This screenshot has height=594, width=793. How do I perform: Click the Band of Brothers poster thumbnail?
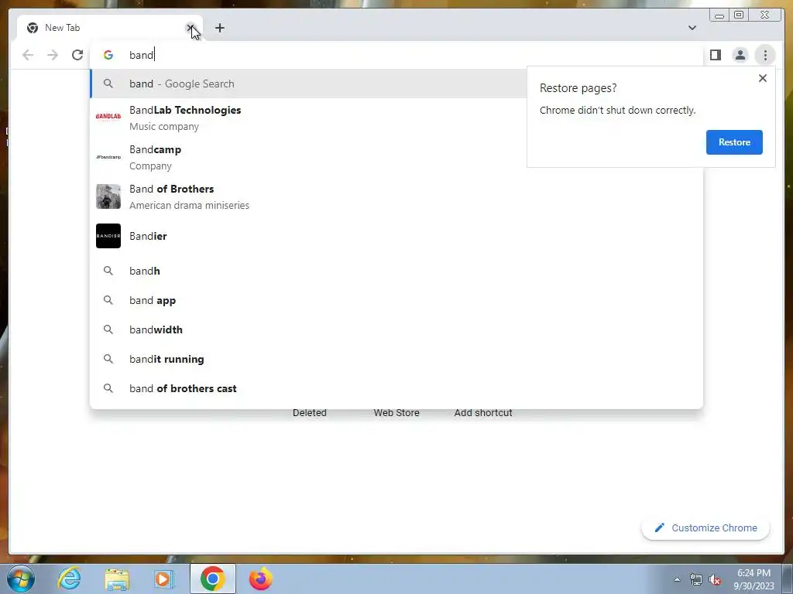point(108,196)
